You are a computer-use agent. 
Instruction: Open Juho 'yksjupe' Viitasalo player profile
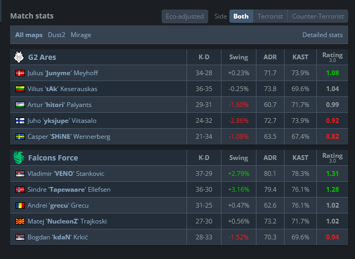tap(62, 120)
